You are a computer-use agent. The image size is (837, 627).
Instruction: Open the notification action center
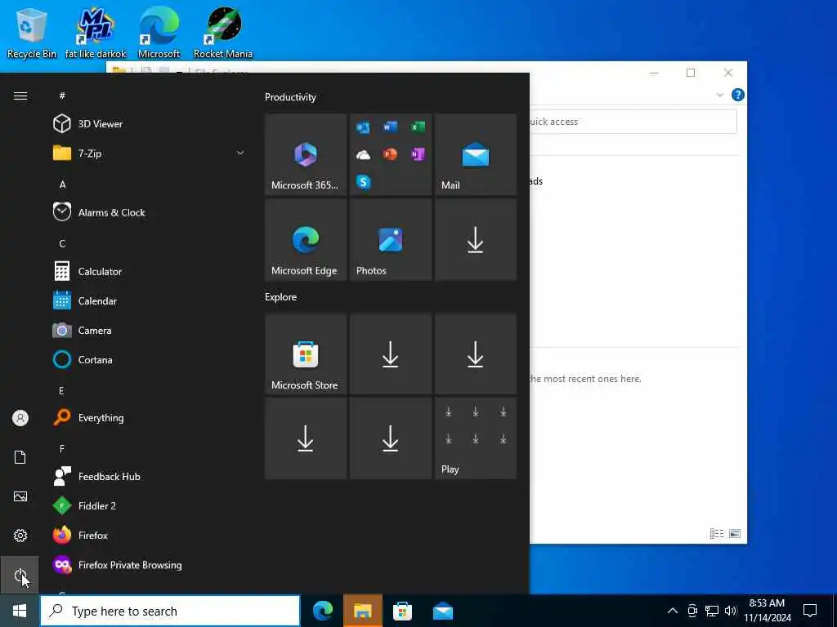pos(810,611)
